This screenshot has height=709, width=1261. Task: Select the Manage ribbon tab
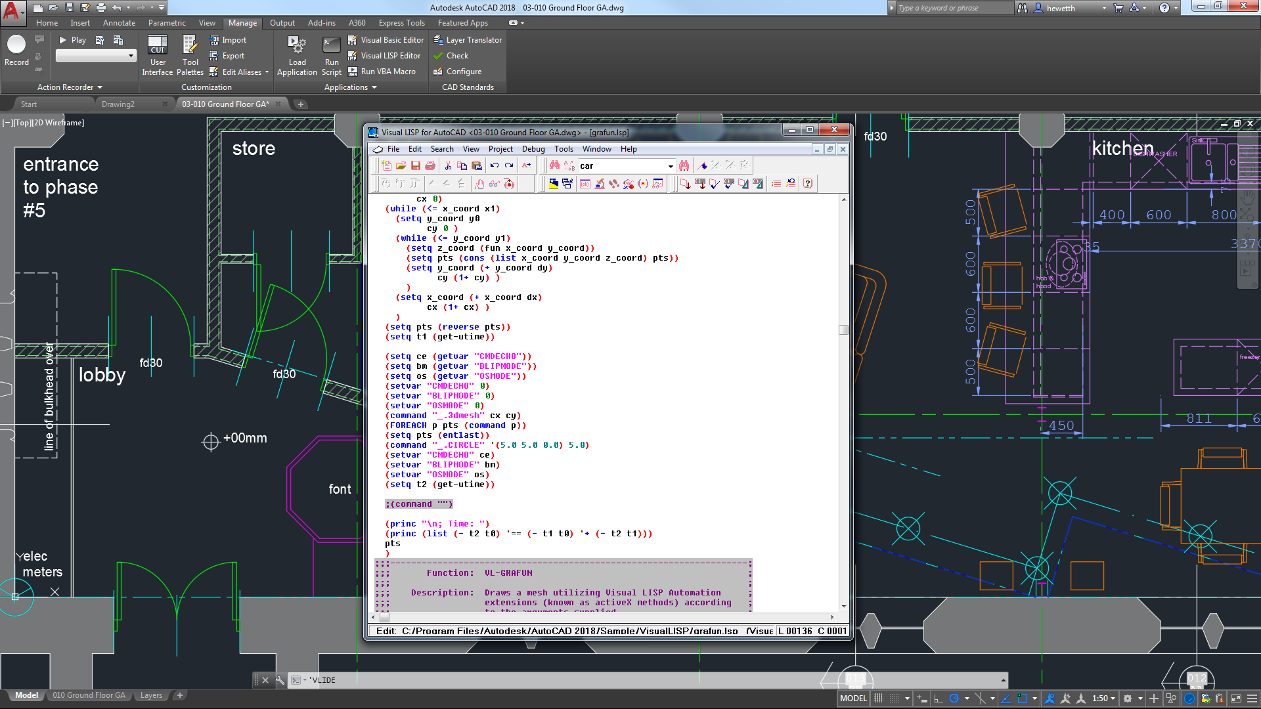(242, 22)
